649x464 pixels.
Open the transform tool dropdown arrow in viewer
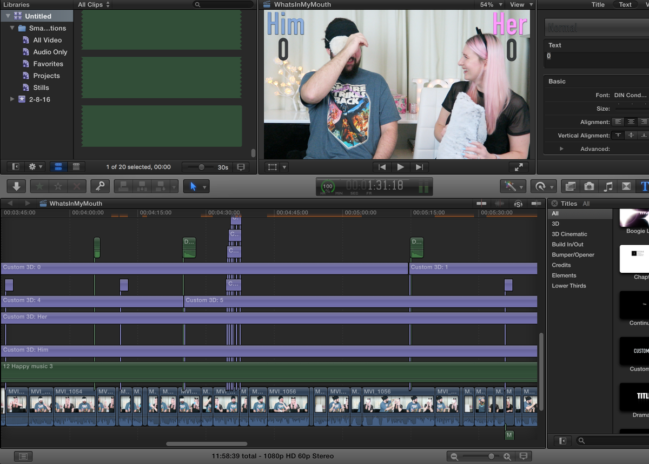[x=284, y=167]
